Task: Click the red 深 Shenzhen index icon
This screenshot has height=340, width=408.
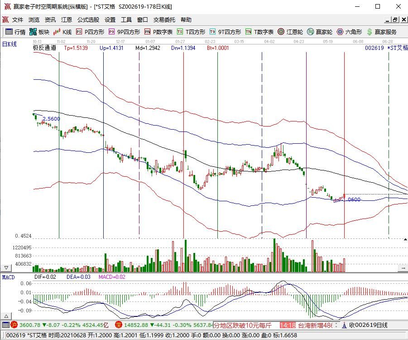Action: (x=118, y=325)
